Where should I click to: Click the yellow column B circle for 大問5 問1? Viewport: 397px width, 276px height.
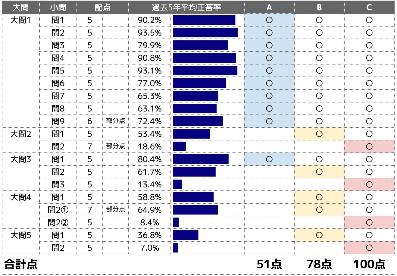(319, 235)
